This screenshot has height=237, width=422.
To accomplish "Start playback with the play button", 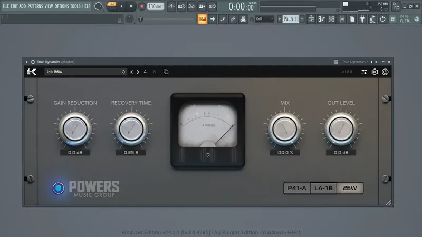I will point(122,6).
